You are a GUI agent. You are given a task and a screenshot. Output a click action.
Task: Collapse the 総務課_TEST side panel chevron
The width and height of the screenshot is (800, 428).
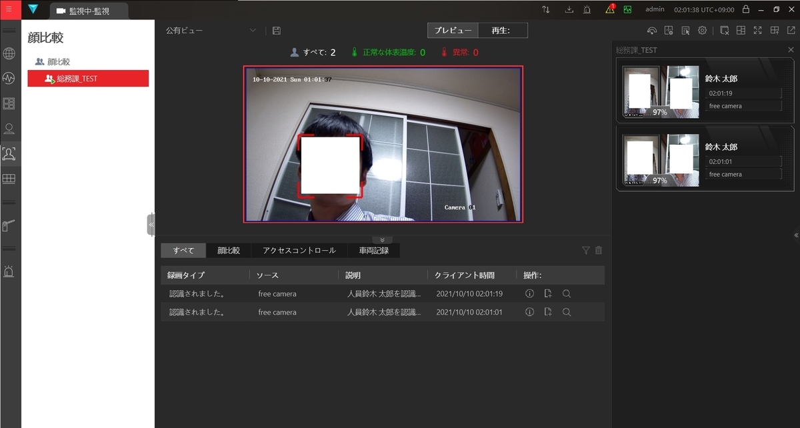[x=795, y=235]
